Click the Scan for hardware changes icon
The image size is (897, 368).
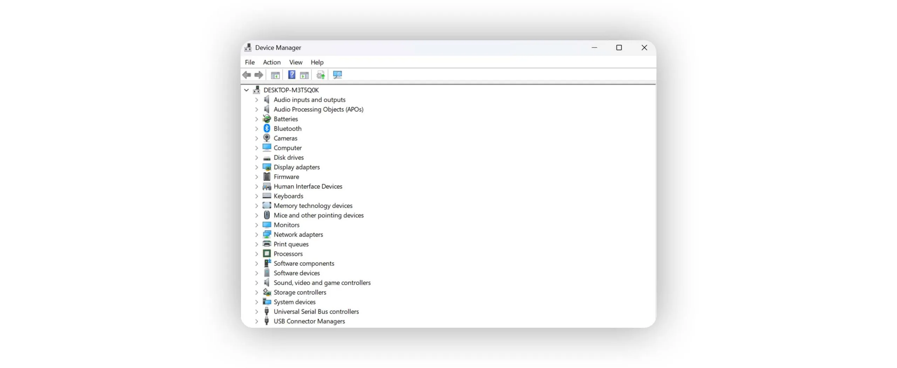(337, 75)
